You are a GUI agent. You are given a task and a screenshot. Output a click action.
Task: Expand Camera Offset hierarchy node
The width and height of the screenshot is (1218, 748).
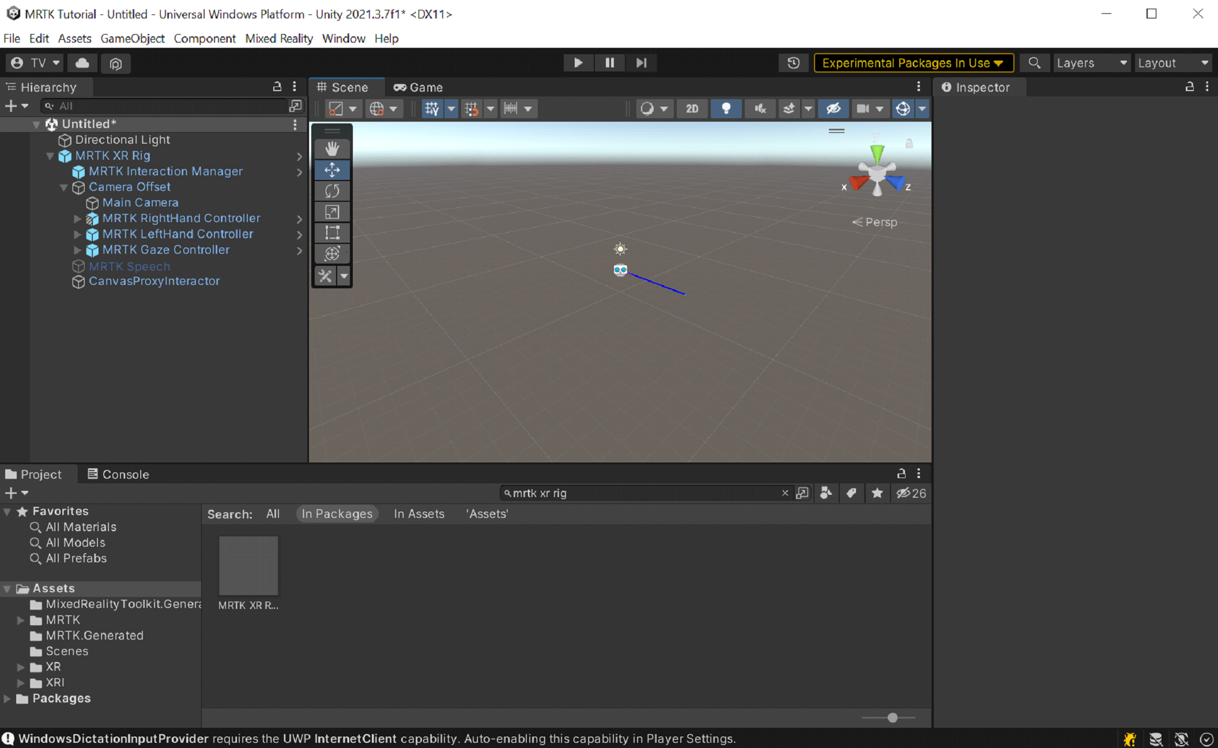tap(65, 186)
